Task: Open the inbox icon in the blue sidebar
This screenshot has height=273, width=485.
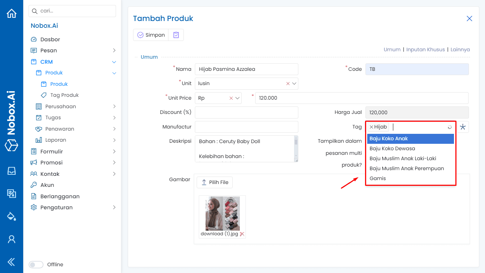Action: pos(11,171)
